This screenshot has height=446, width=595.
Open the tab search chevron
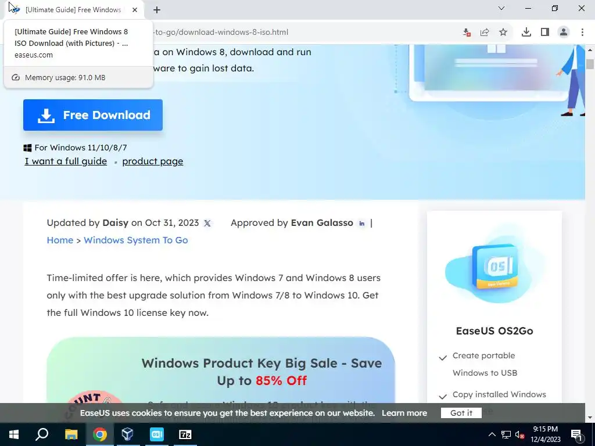(501, 8)
